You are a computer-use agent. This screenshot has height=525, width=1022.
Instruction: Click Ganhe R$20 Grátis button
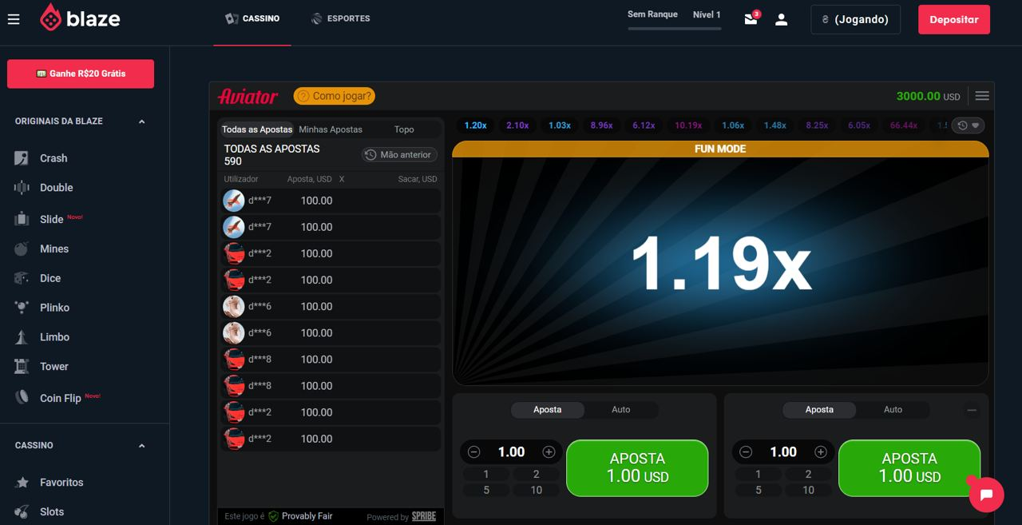(81, 74)
